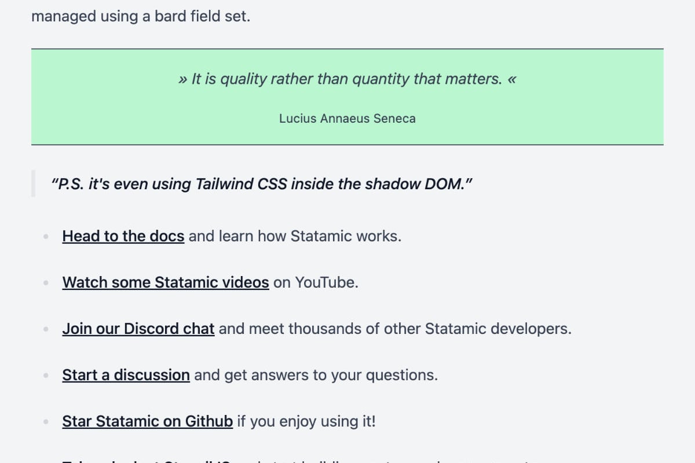Open the "Star Statamic on Github" link
The height and width of the screenshot is (463, 695).
[148, 421]
